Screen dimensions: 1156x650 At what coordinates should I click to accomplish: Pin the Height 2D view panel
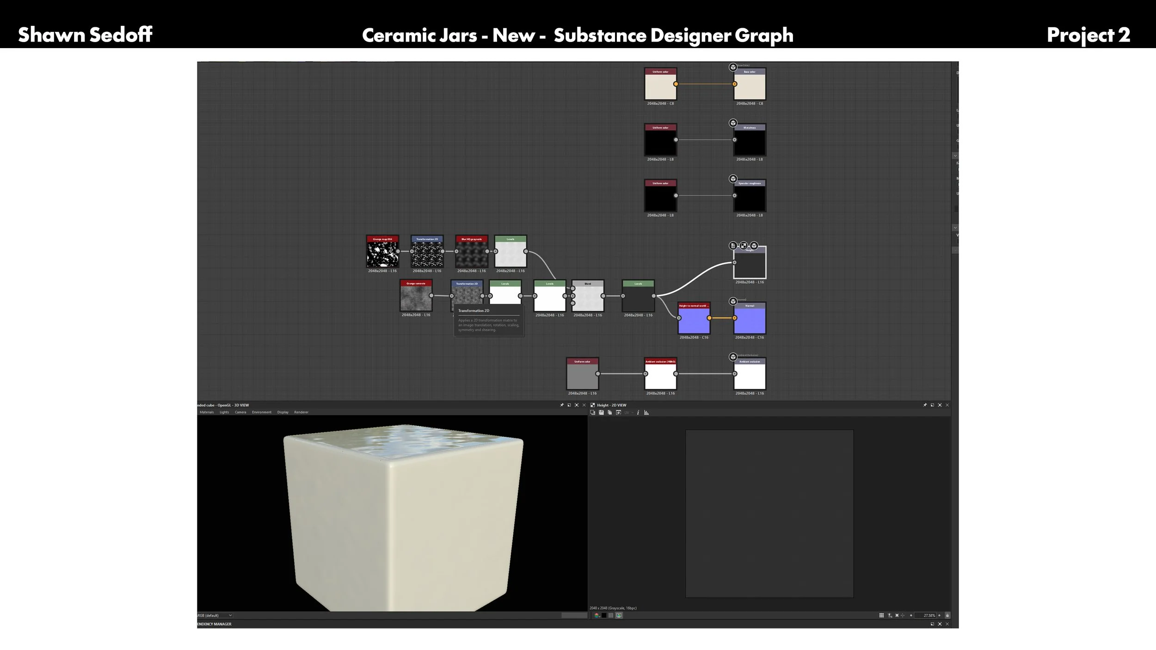click(925, 405)
